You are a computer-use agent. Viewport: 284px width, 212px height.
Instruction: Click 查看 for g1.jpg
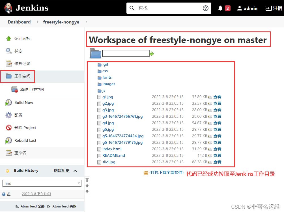click(x=217, y=97)
